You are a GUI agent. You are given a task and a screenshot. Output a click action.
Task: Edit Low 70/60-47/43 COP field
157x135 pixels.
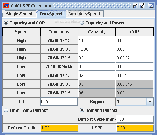135,76
